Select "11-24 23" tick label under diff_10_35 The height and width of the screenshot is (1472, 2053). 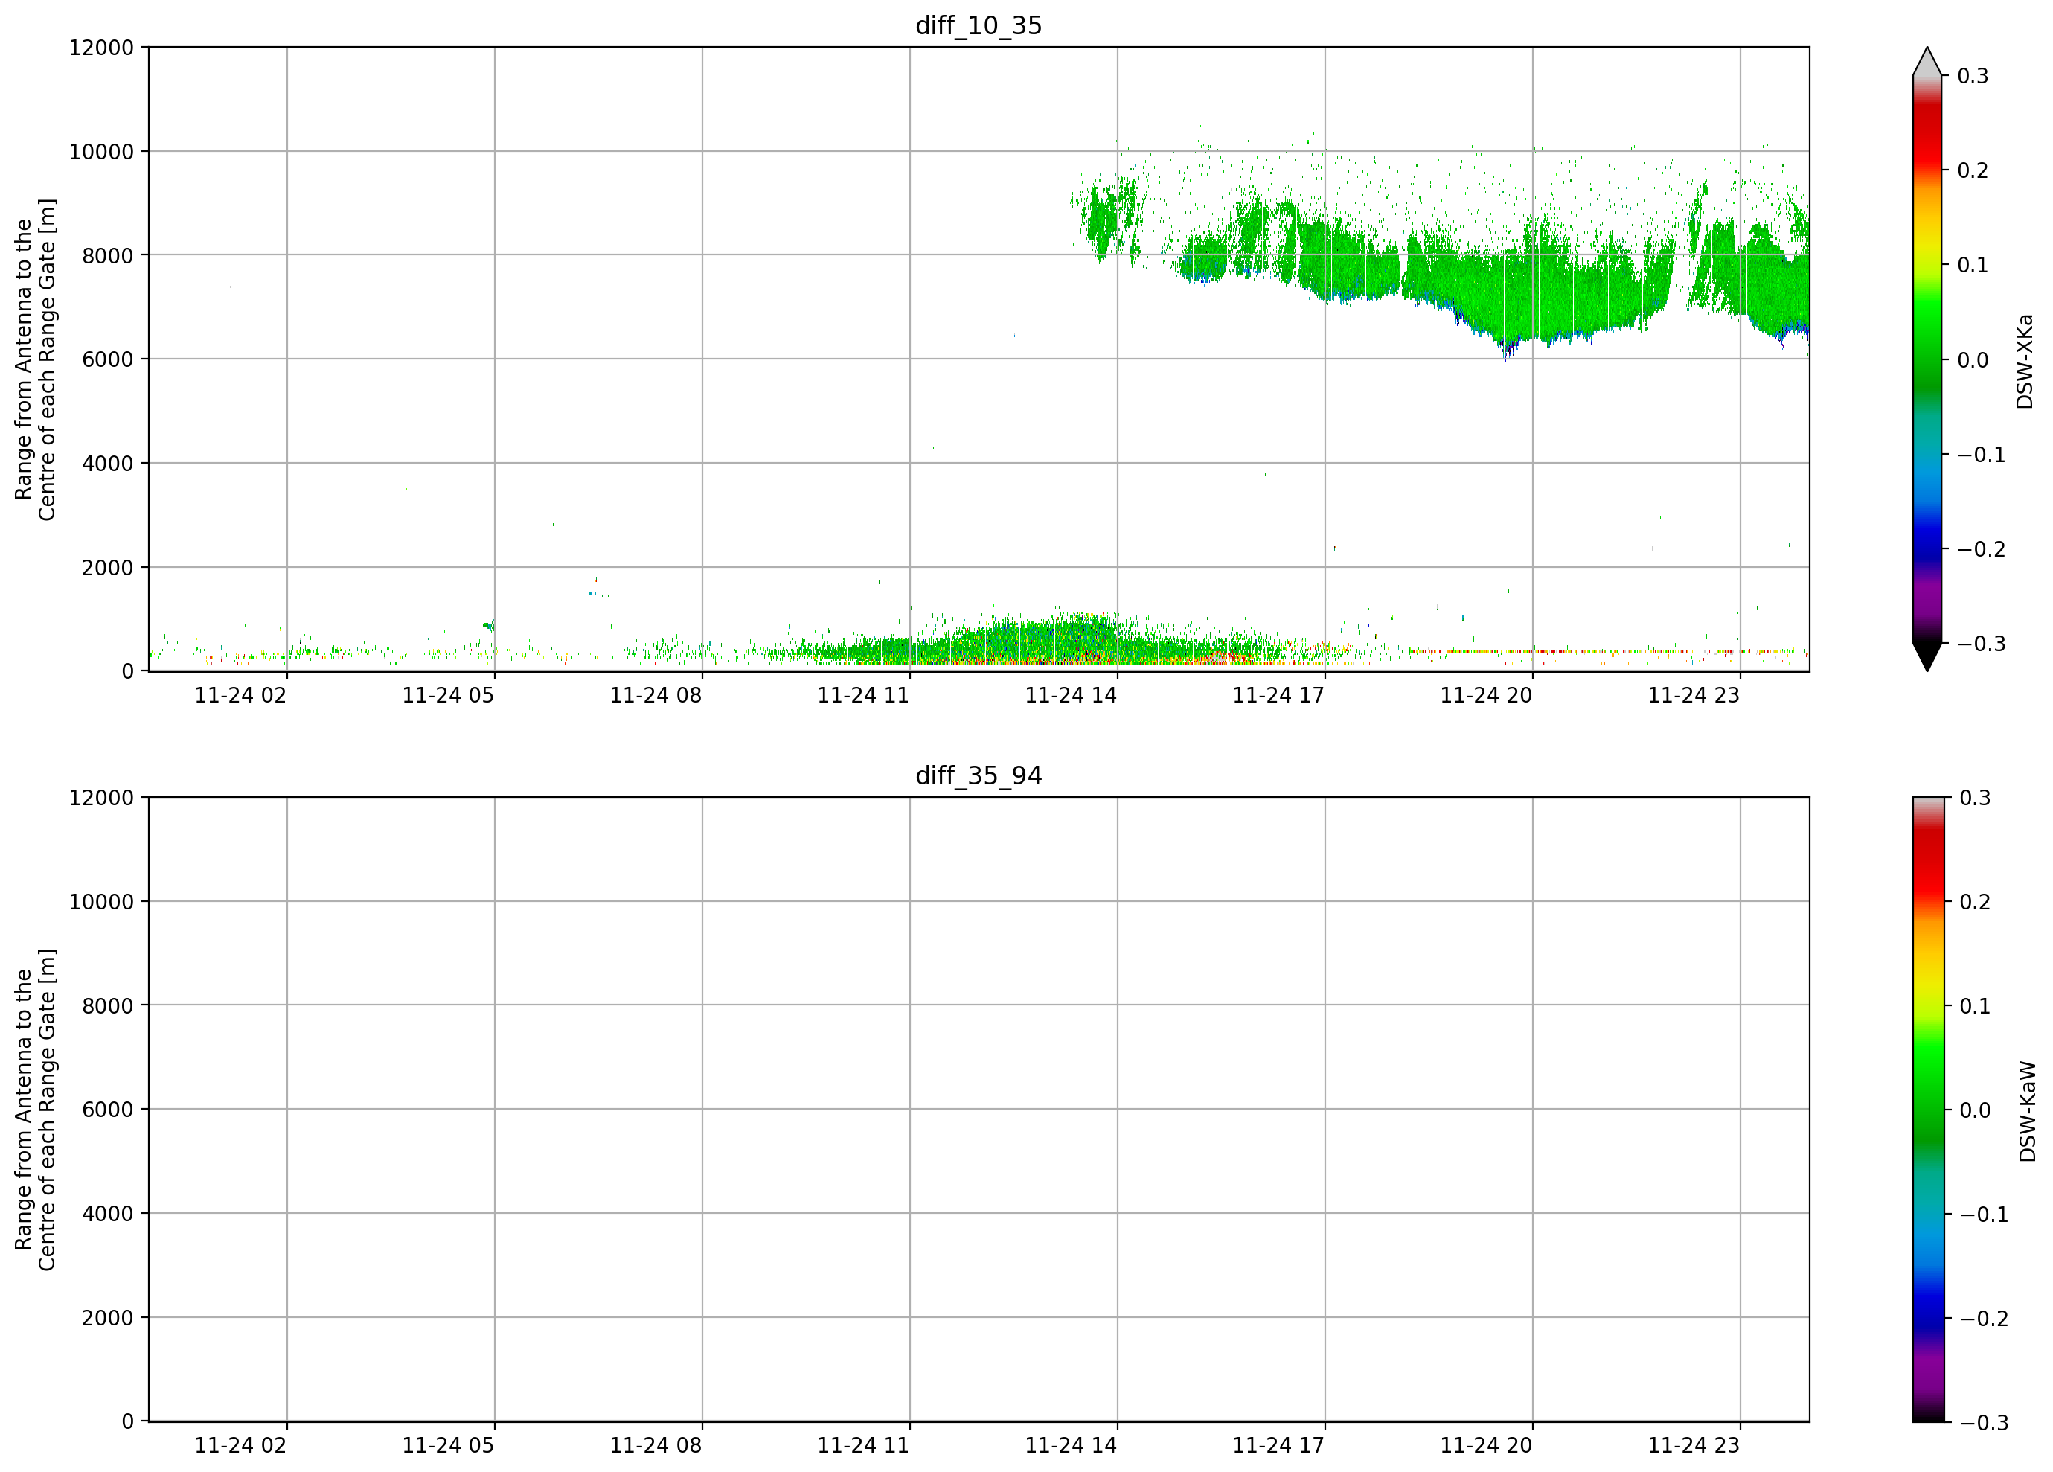point(1694,695)
